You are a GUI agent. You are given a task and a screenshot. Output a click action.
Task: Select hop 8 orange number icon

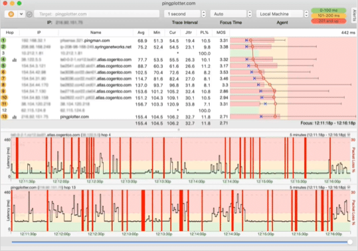click(x=3, y=85)
